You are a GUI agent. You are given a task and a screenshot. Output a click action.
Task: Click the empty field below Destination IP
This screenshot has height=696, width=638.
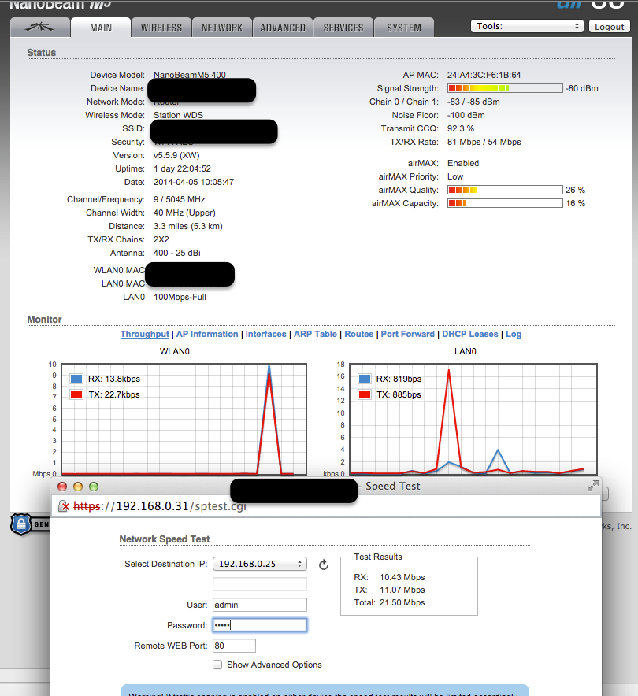coord(260,584)
